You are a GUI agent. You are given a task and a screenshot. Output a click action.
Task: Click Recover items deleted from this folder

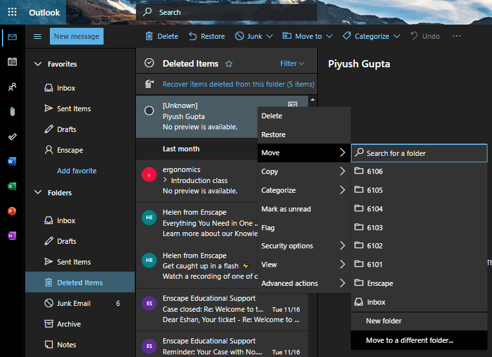[238, 84]
